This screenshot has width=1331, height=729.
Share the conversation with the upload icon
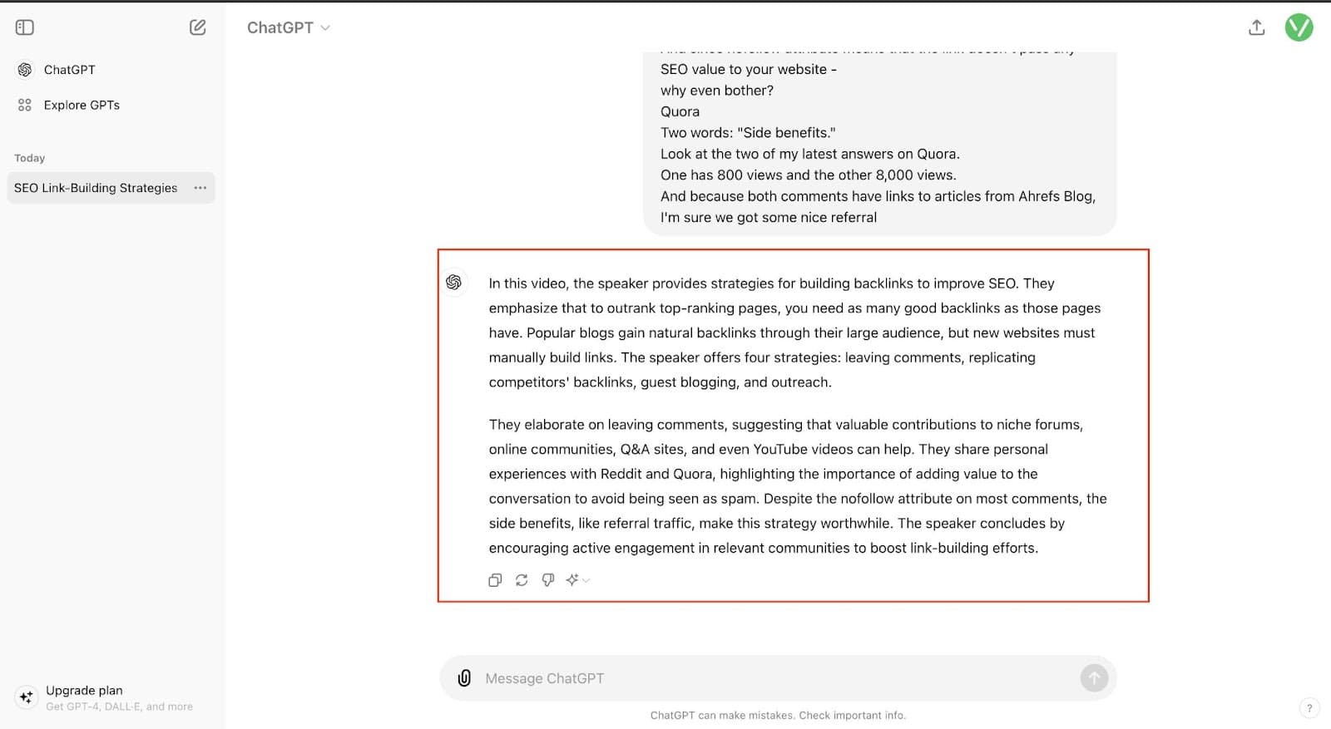pos(1257,27)
